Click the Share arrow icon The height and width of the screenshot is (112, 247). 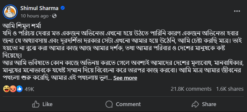tap(196, 104)
